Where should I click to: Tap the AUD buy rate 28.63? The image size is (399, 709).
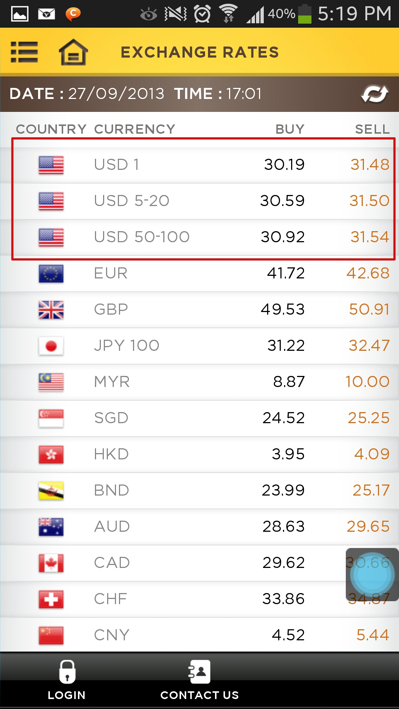click(283, 527)
